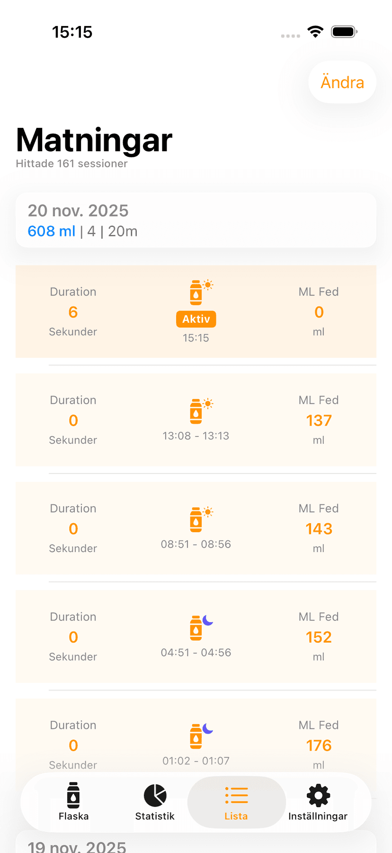Click the bottle-sun icon for the 08:51 feeding
This screenshot has width=392, height=853.
tap(196, 519)
